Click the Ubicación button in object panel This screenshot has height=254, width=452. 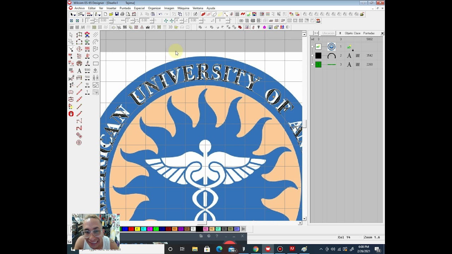(328, 33)
